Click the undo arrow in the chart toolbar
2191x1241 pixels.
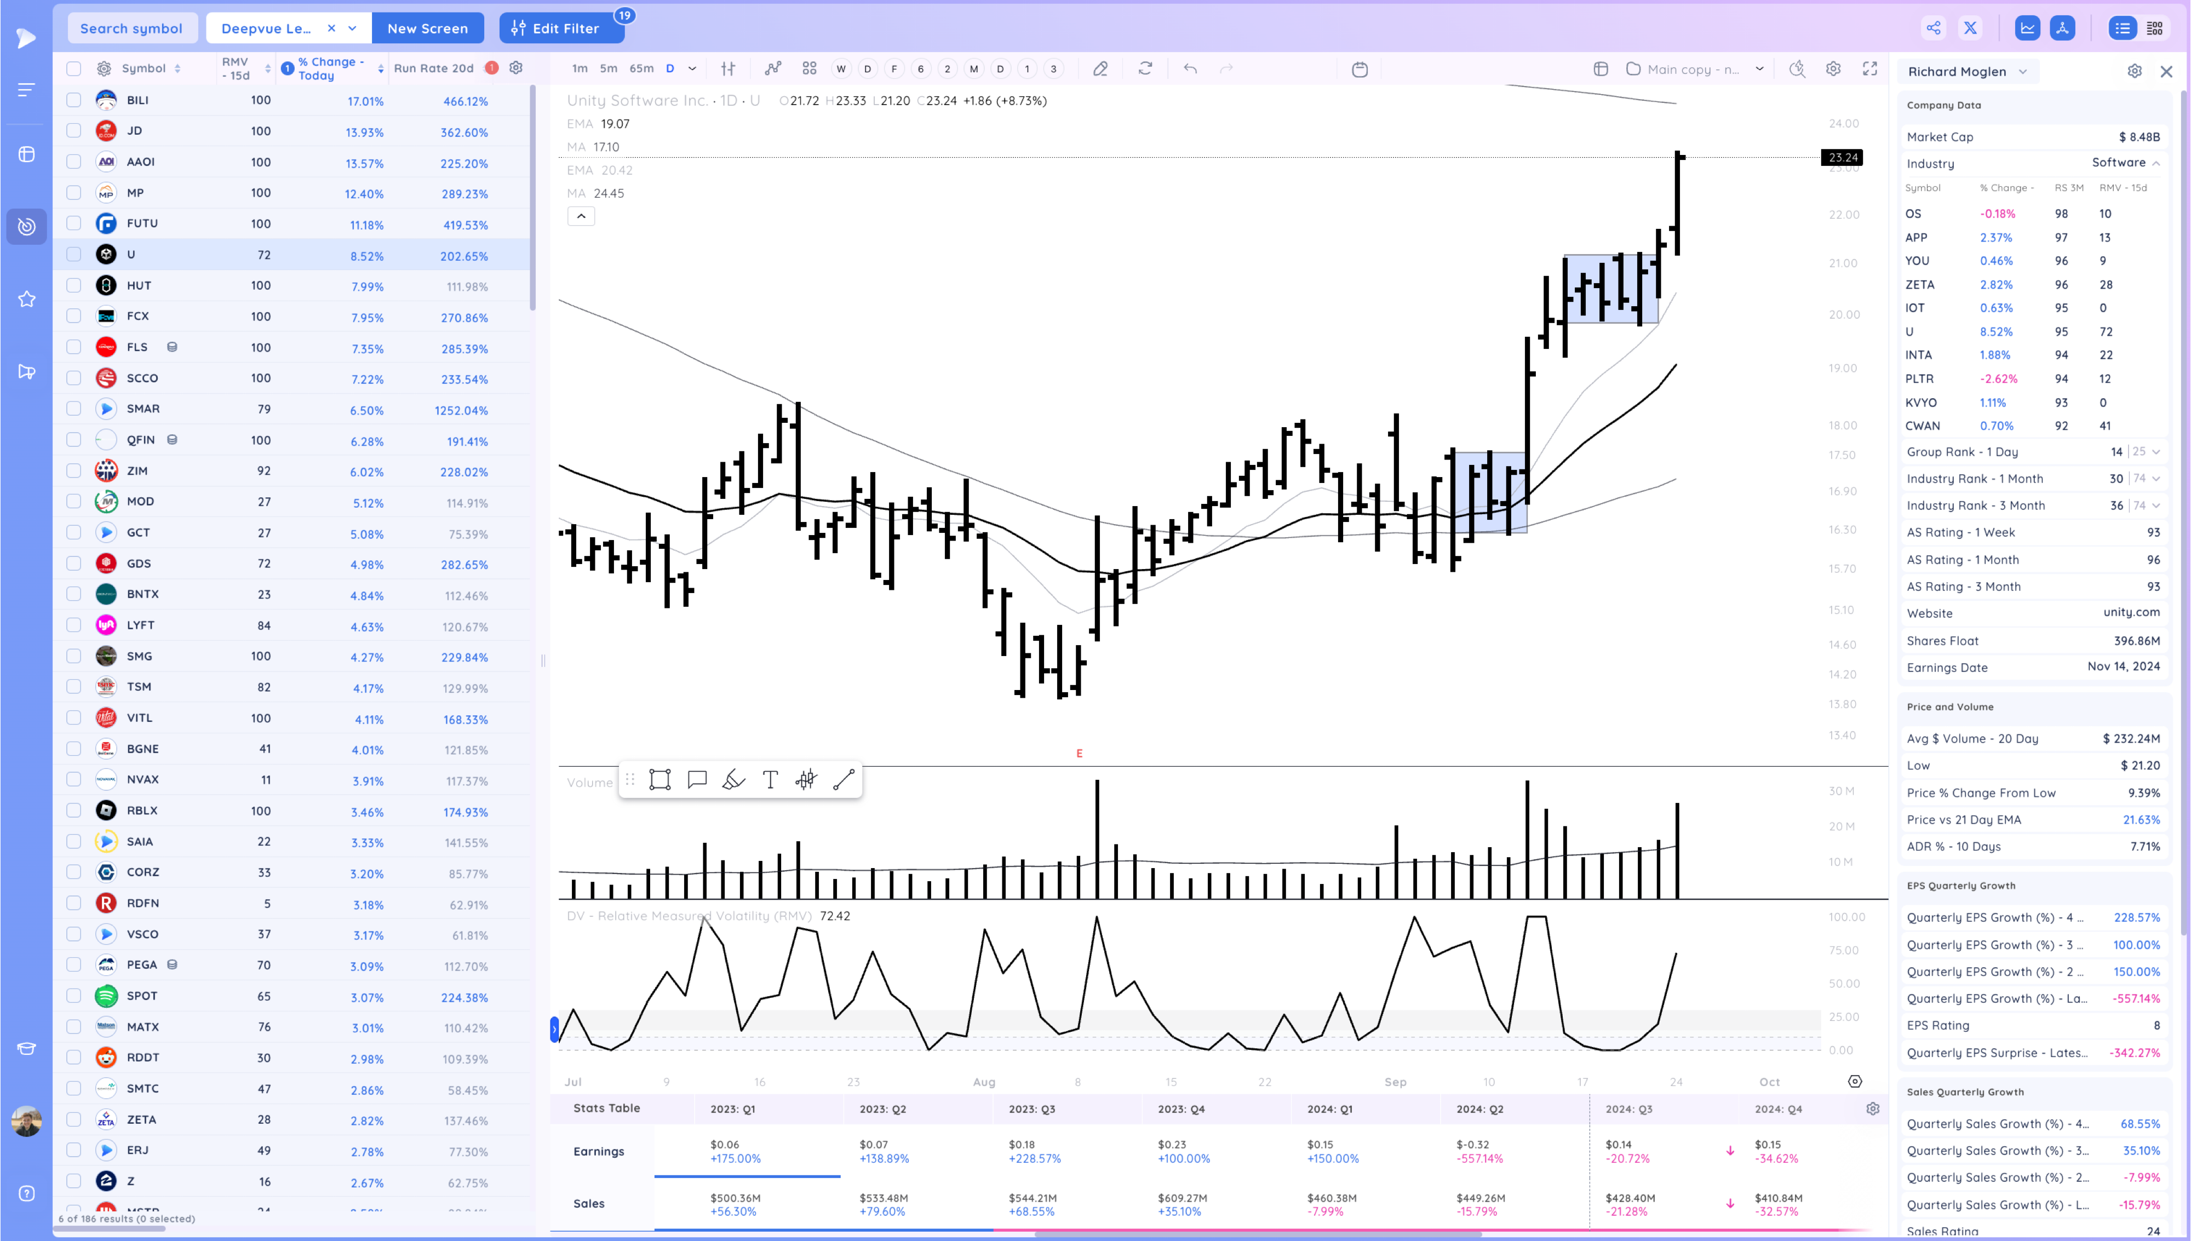pos(1190,68)
